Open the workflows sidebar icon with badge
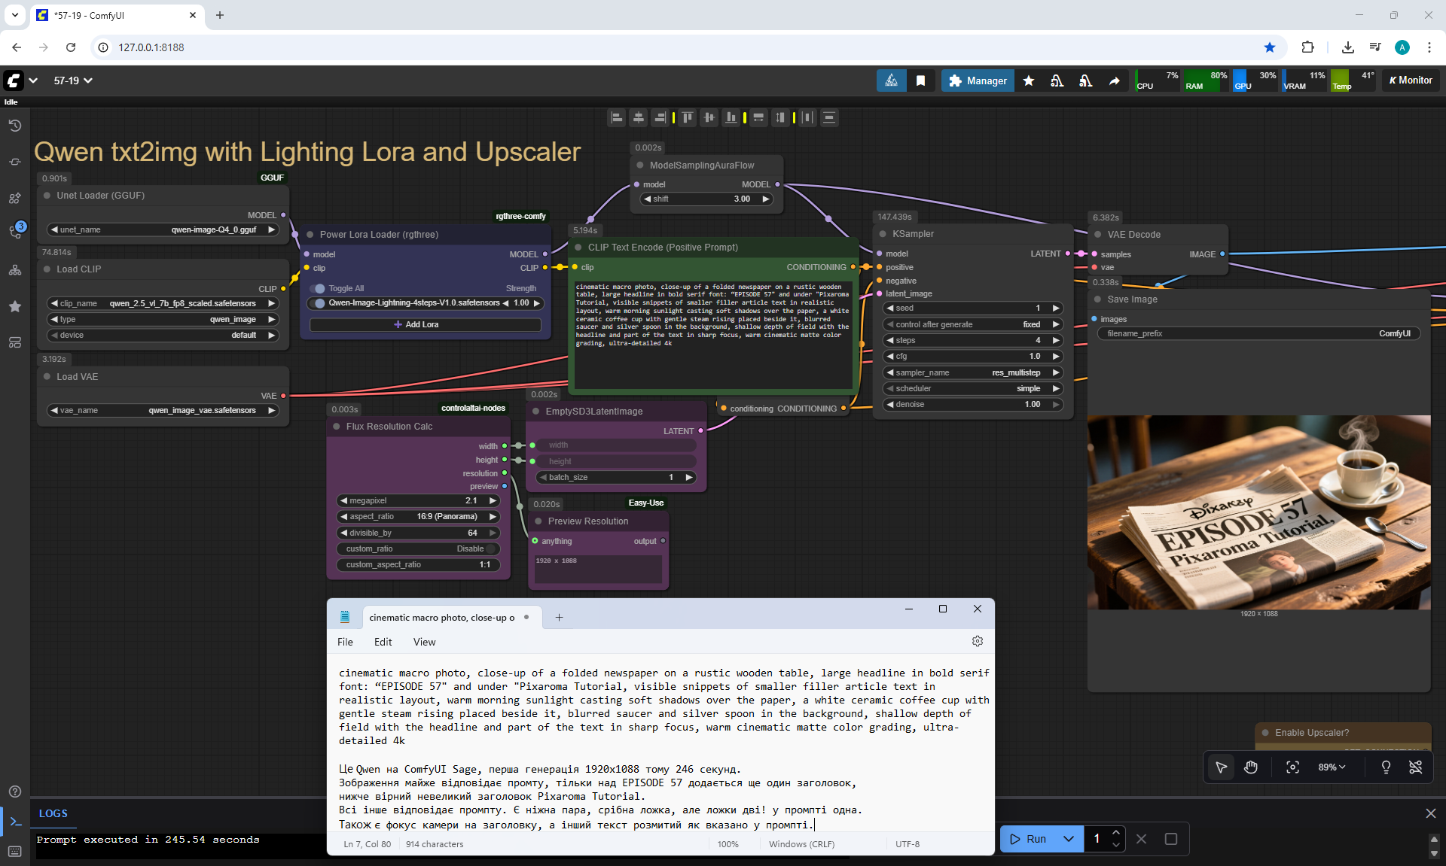 [14, 231]
